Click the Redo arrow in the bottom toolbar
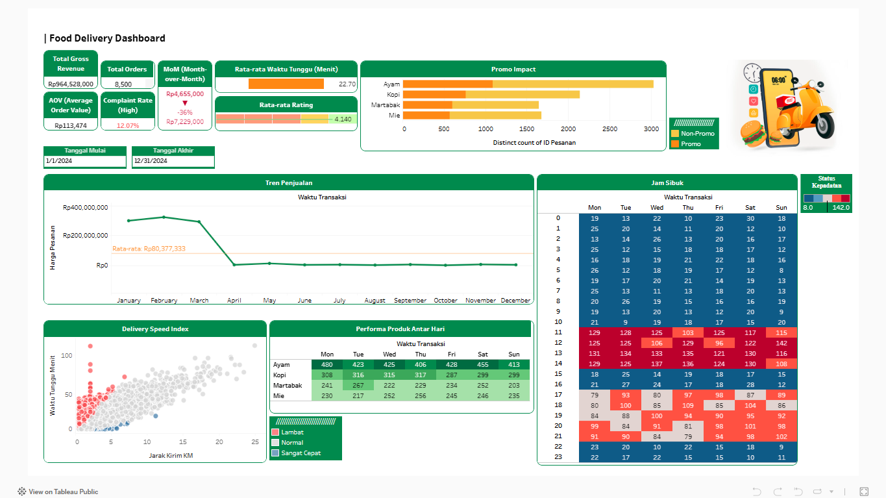 coord(778,492)
